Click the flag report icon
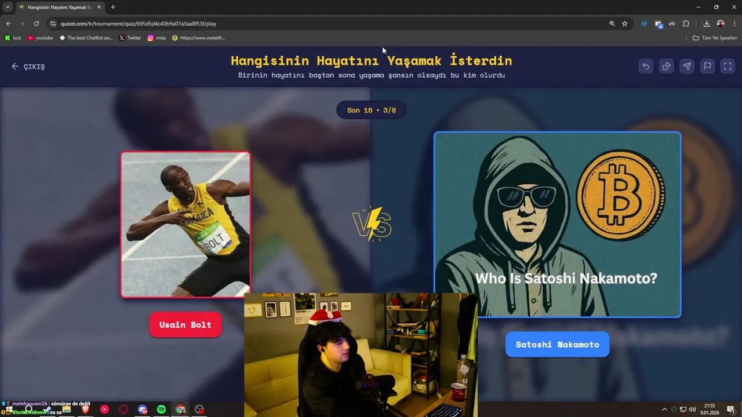The image size is (742, 417). tap(707, 66)
